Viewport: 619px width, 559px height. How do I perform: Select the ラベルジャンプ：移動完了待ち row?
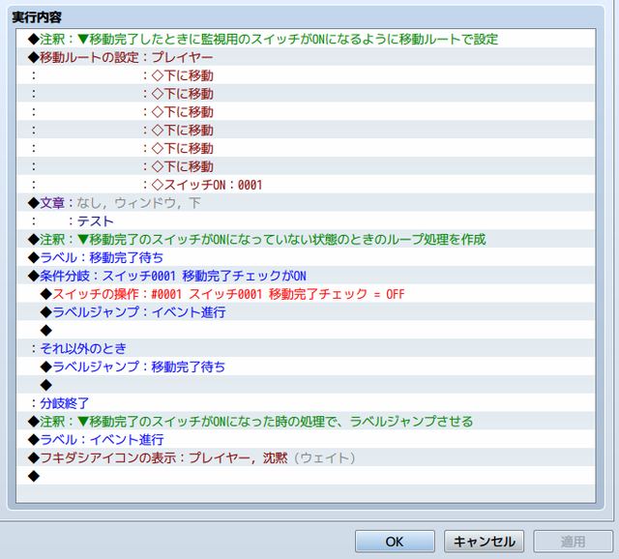tap(306, 367)
